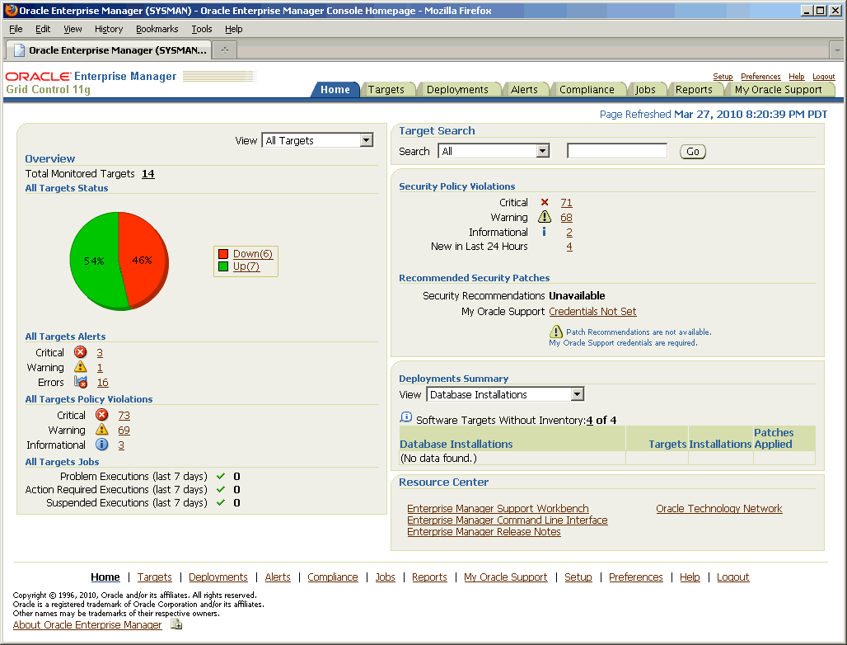847x645 pixels.
Task: Switch to the Compliance tab
Action: 587,90
